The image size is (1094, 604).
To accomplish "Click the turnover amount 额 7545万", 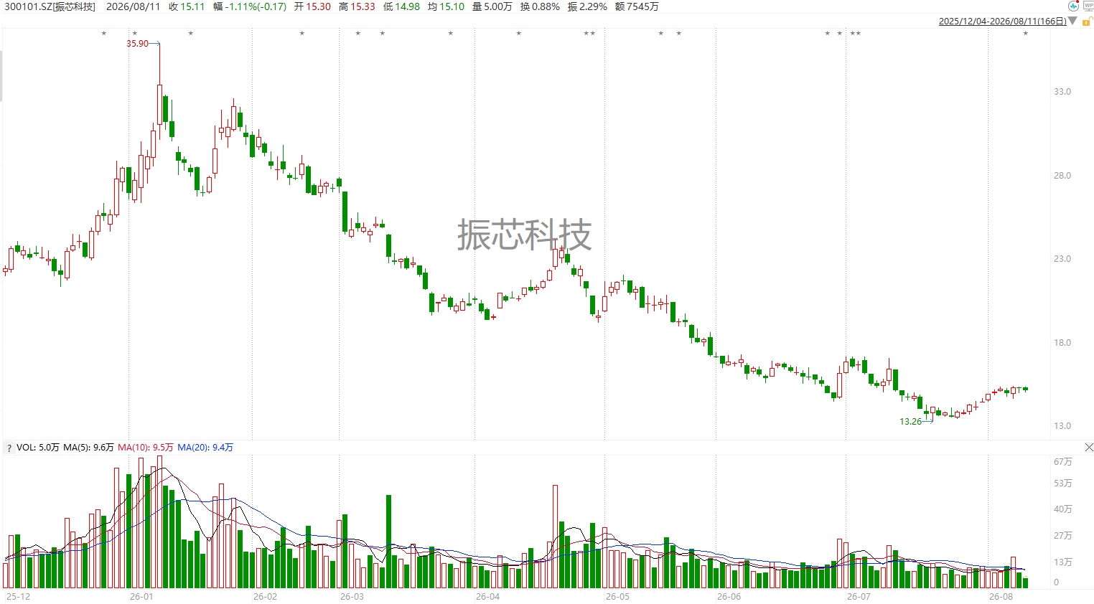I will 637,6.
